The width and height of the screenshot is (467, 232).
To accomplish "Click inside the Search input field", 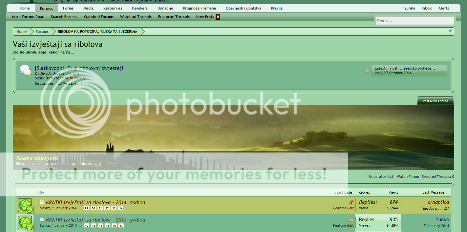I will 414,20.
